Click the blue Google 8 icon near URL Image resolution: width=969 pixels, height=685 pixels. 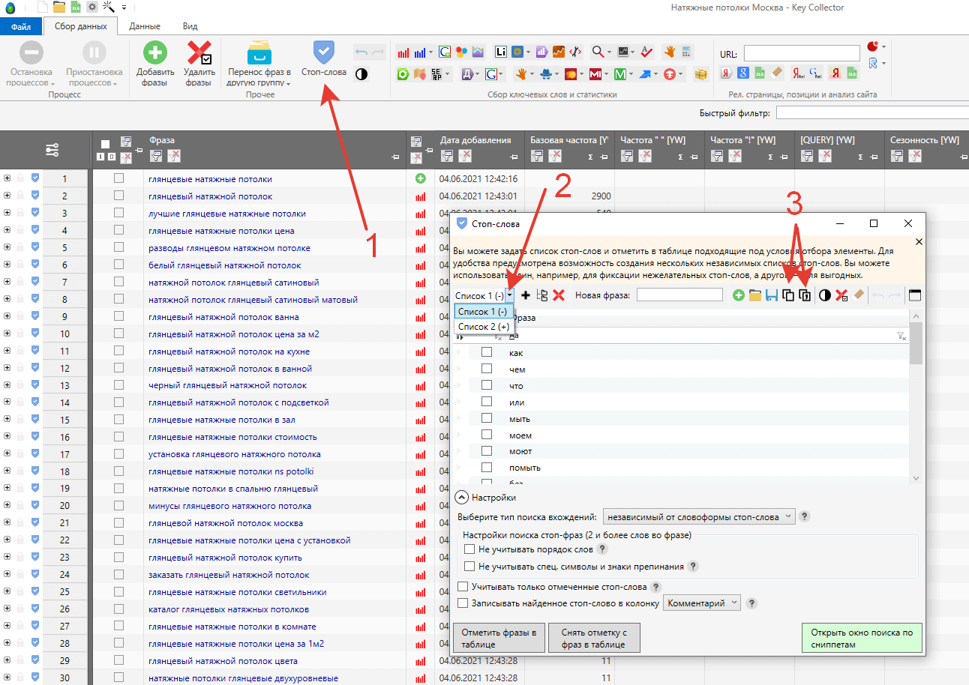[742, 73]
